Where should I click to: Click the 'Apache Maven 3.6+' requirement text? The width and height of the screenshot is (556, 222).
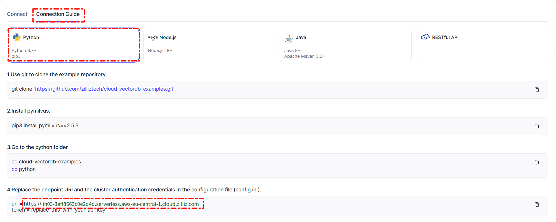click(x=304, y=56)
